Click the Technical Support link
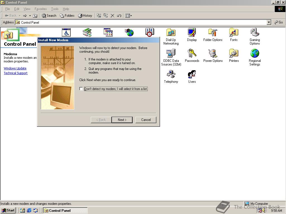Viewport: 286px width, 214px height. pos(16,73)
